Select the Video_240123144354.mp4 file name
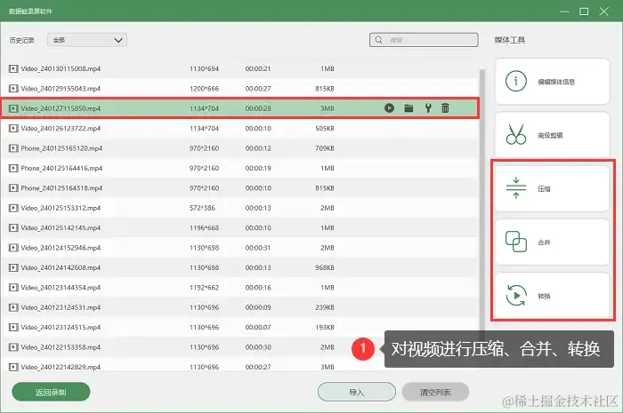The height and width of the screenshot is (413, 623). 61,288
